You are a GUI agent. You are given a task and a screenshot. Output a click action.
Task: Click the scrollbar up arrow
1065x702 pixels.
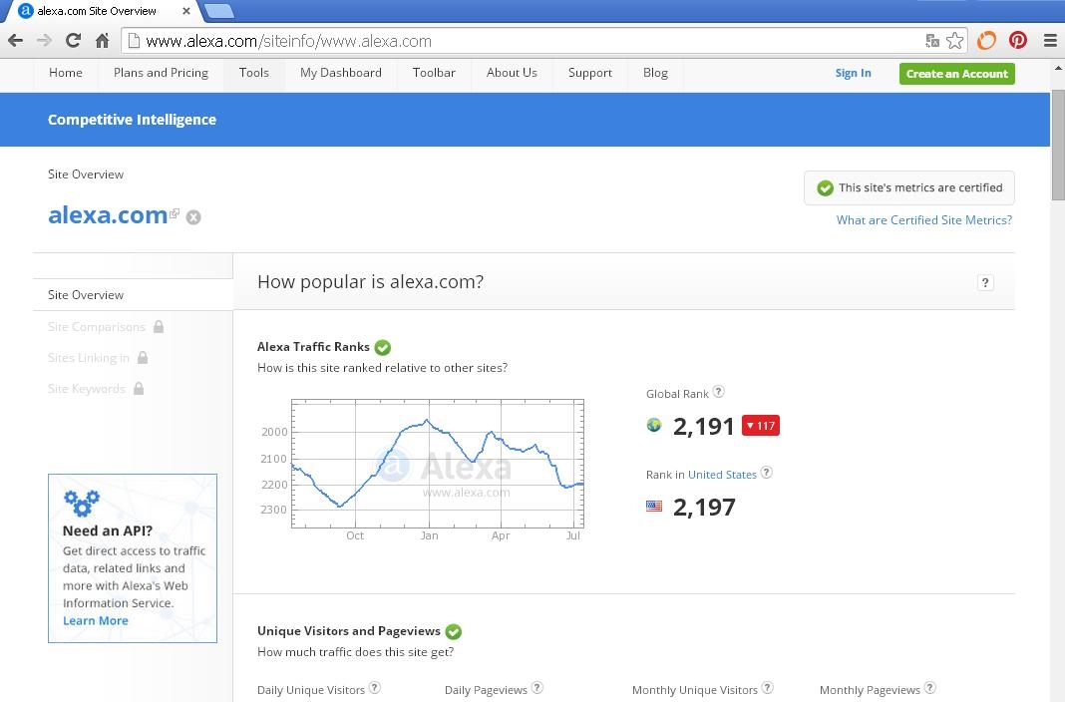(x=1058, y=68)
